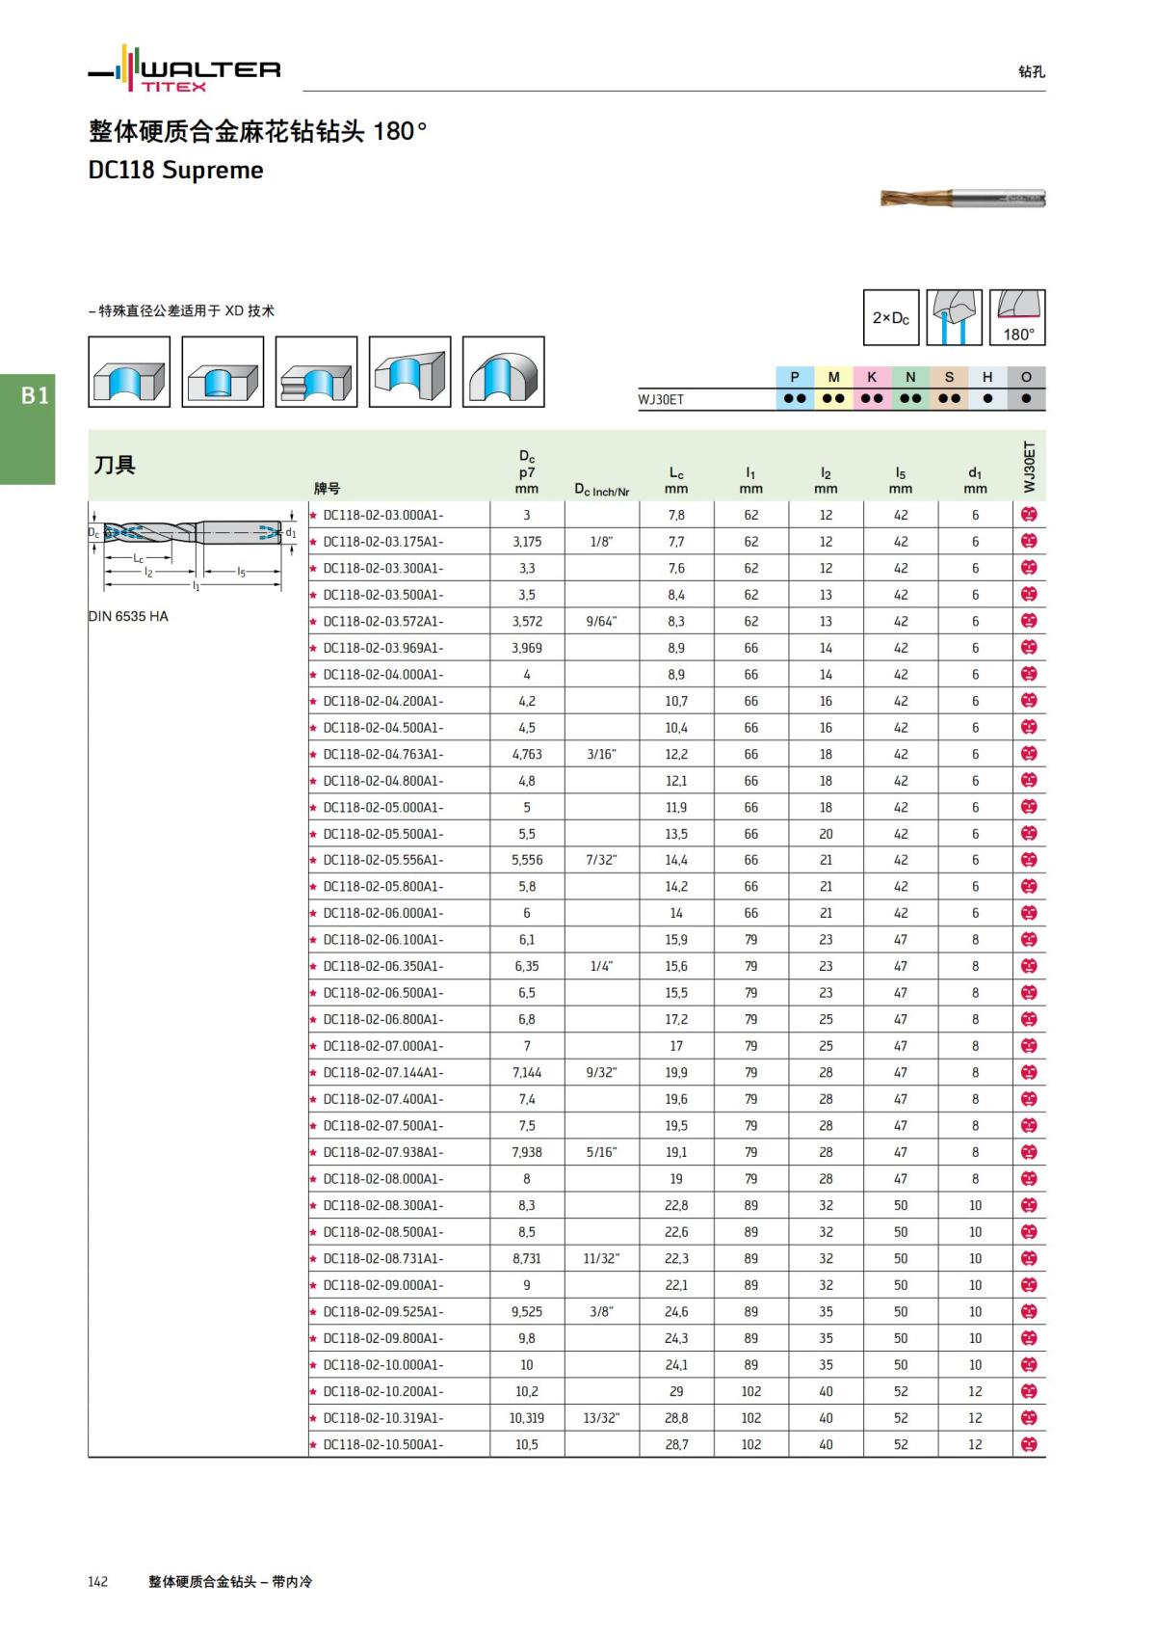Click availability icon for DC118-02-03.000A1-
Screen dimensions: 1156x1636
pos(1029,515)
